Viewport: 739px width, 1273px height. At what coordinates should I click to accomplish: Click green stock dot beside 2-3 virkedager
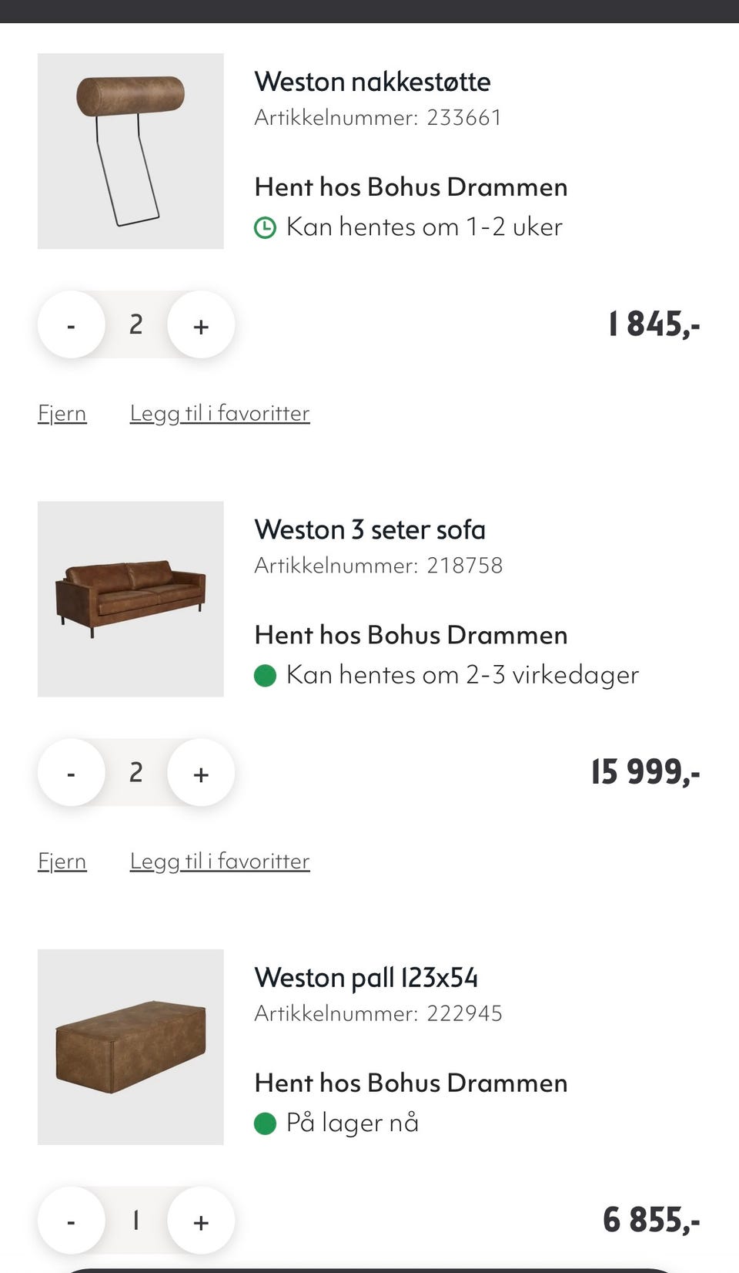[265, 676]
